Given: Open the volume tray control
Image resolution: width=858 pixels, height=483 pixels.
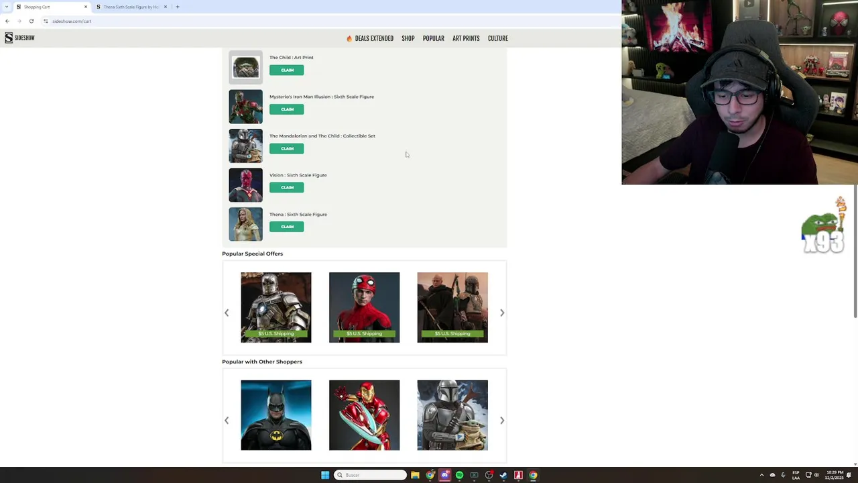Looking at the screenshot, I should pos(817,475).
